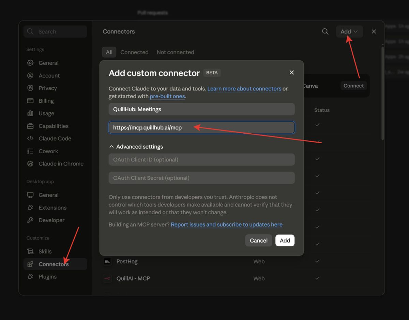Viewport: 409px width, 320px height.
Task: Click the Connectors icon in sidebar
Action: tap(30, 264)
